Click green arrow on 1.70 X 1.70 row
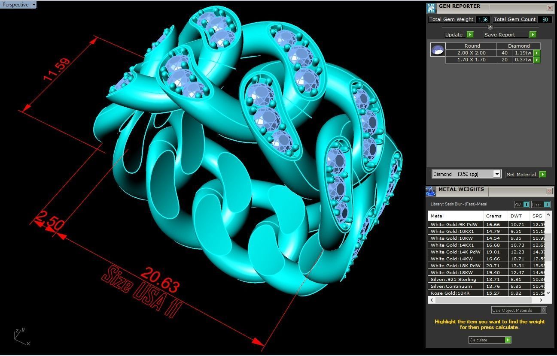 537,60
